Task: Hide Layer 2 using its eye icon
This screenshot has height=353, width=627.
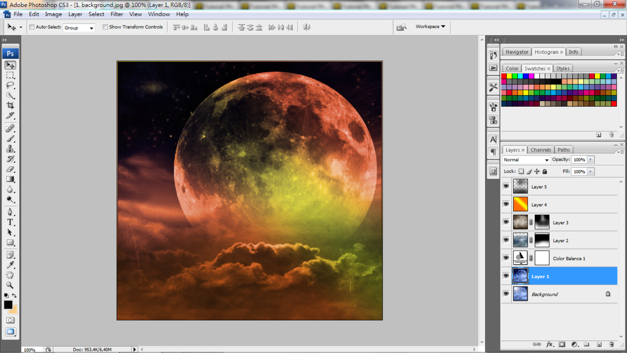Action: tap(506, 240)
